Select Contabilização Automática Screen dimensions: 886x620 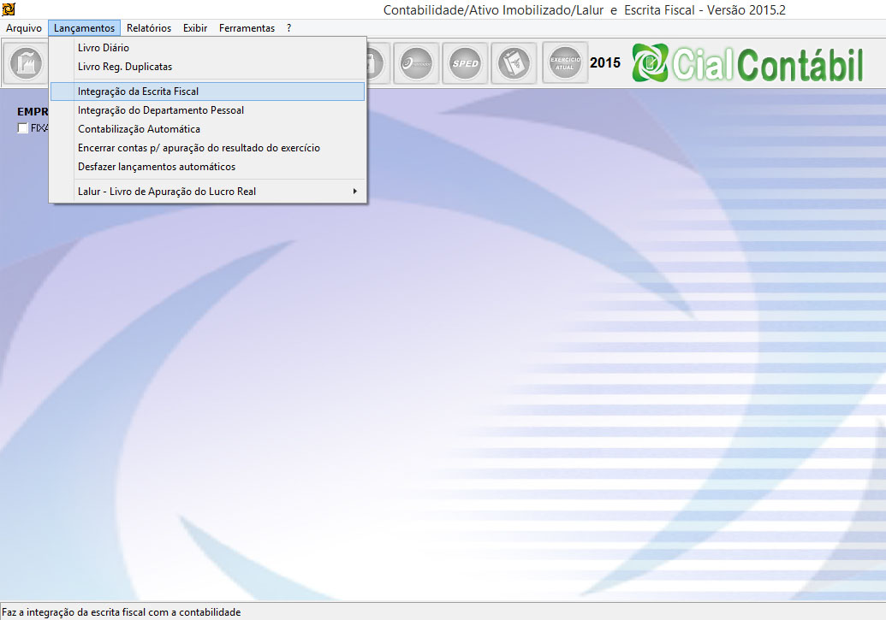click(x=139, y=129)
